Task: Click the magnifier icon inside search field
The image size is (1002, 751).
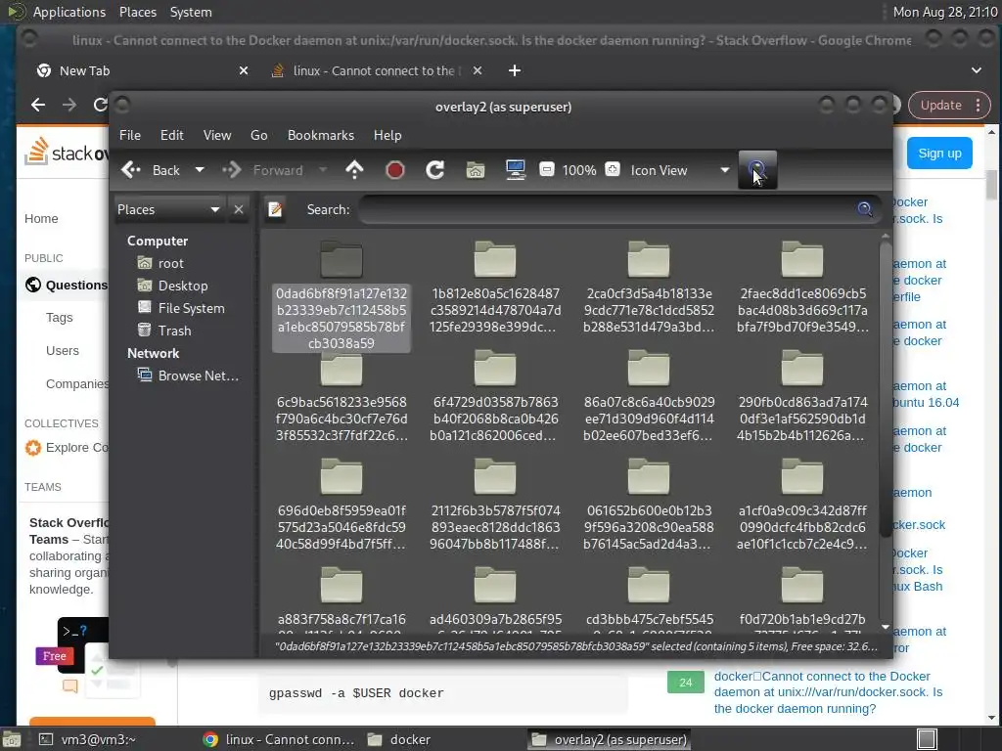Action: pos(865,209)
